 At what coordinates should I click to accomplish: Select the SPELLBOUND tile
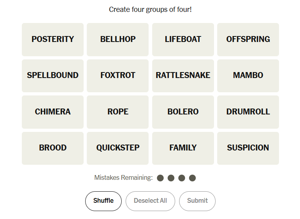click(53, 75)
